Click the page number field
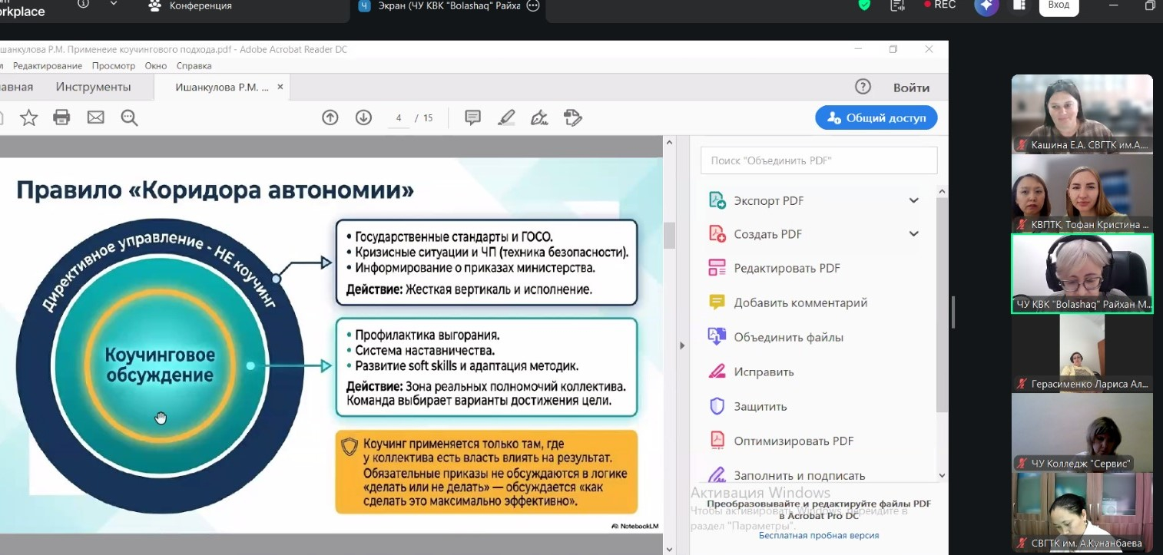Screen dimensions: 1163x555 tap(399, 117)
